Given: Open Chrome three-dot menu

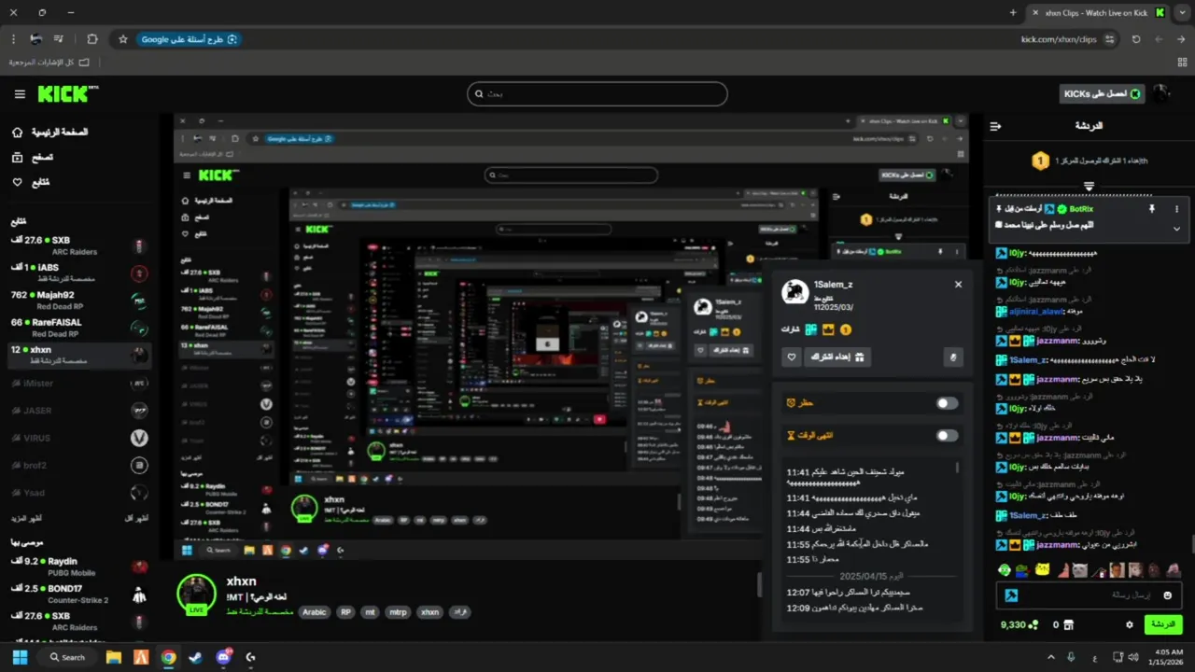Looking at the screenshot, I should 14,39.
